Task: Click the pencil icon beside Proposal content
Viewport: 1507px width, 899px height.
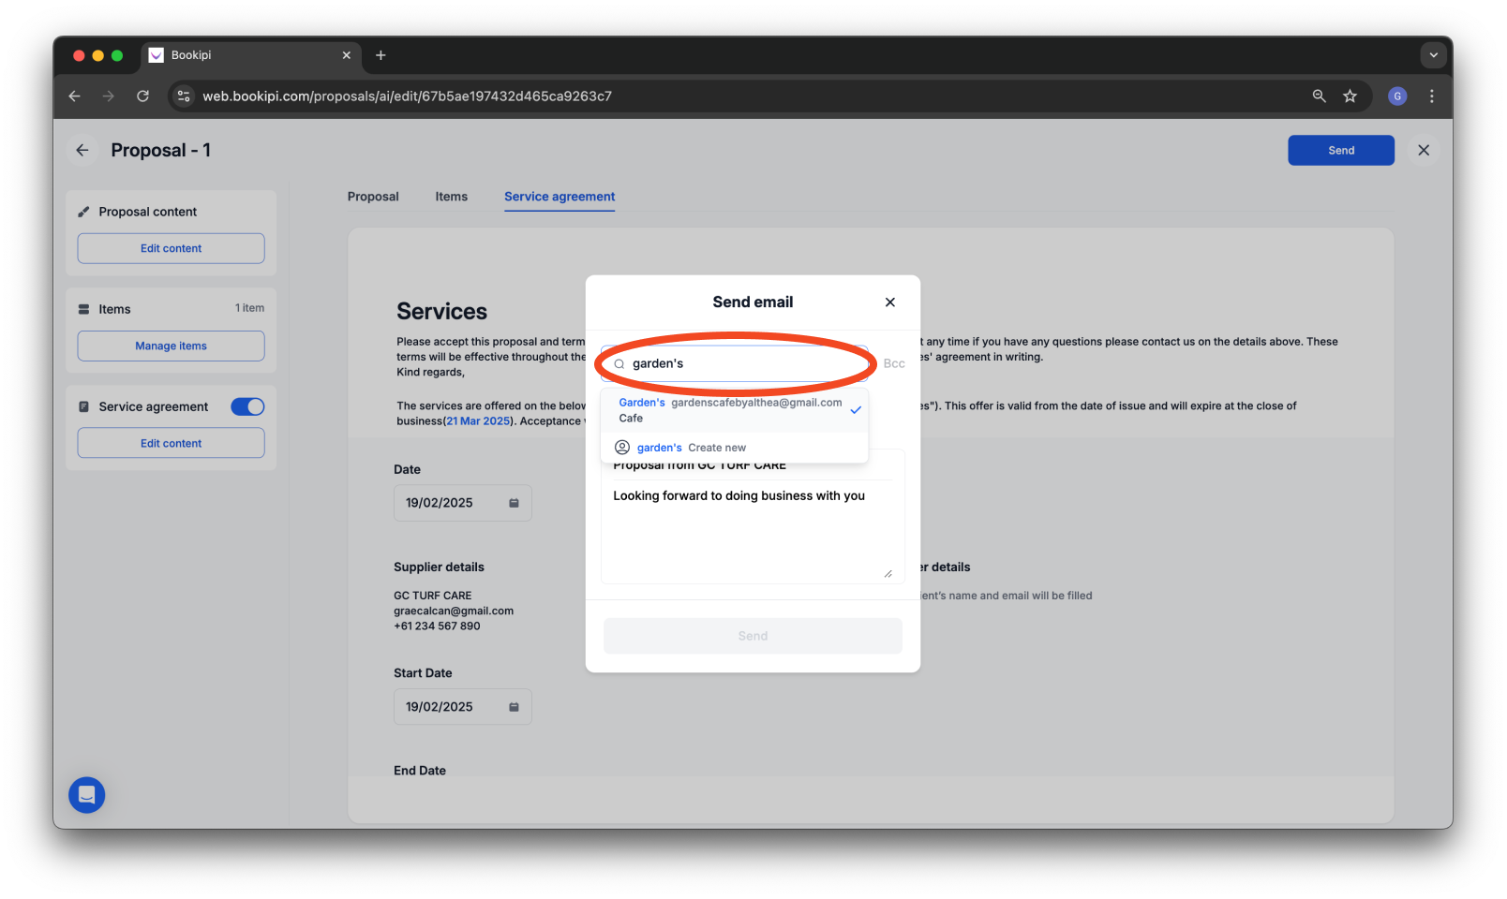Action: point(83,211)
